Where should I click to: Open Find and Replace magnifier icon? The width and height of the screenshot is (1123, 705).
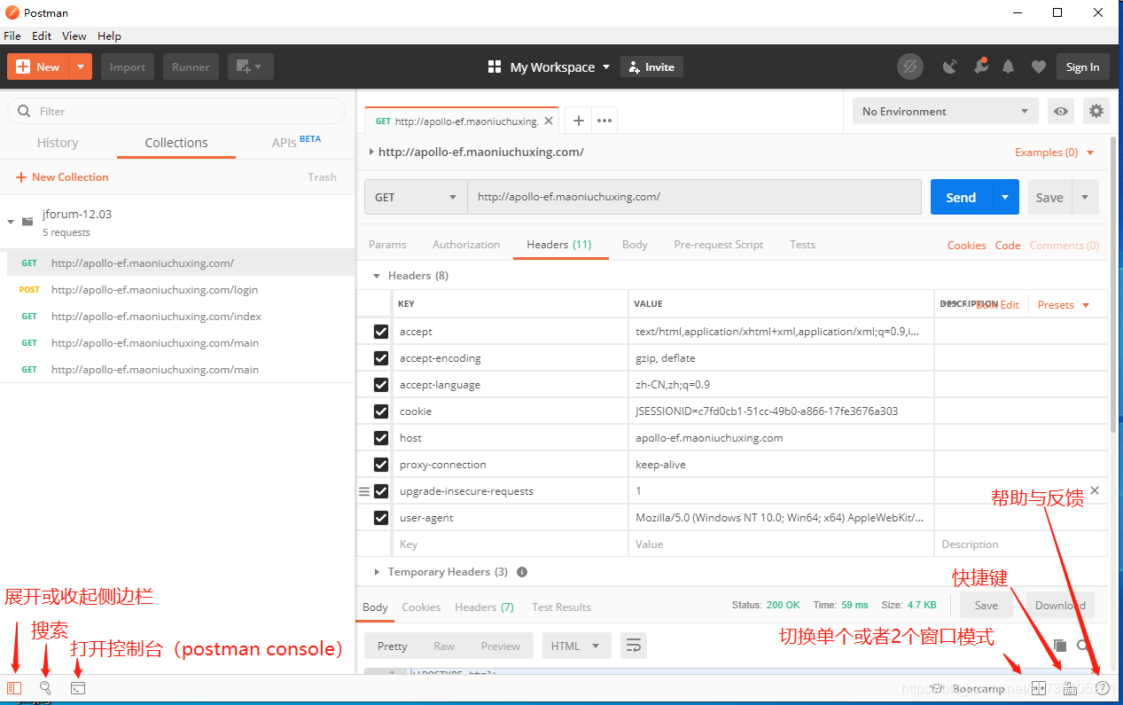point(45,688)
